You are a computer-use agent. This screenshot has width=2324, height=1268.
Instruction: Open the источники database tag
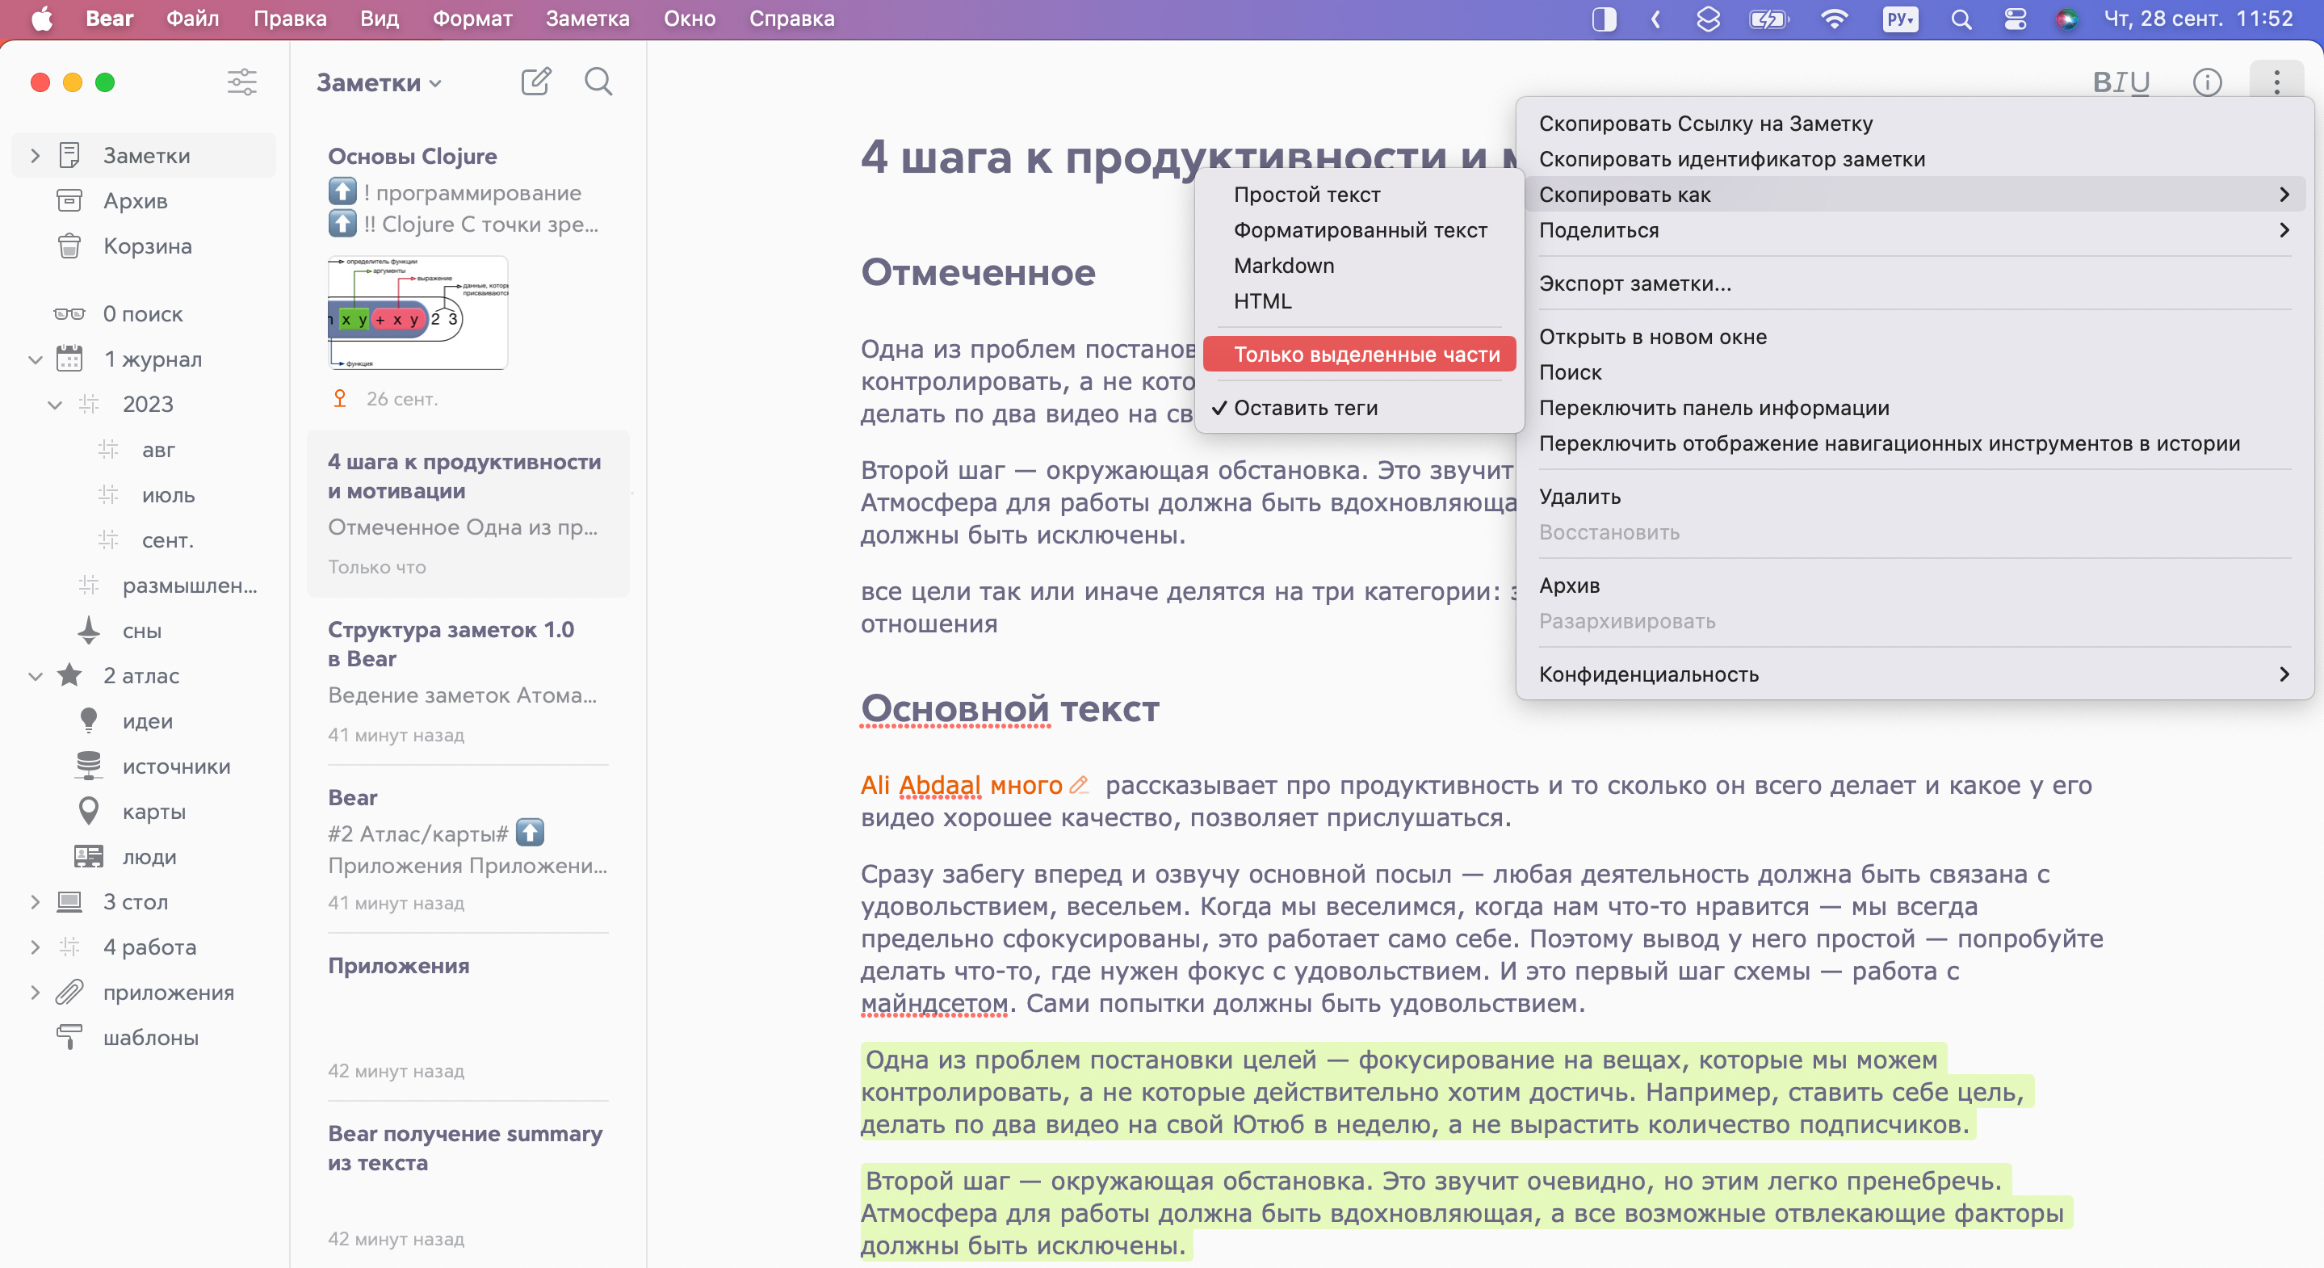[x=88, y=766]
